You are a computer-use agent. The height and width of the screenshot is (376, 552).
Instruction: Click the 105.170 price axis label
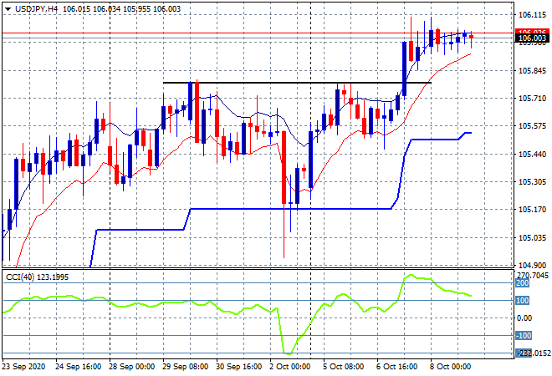(532, 210)
